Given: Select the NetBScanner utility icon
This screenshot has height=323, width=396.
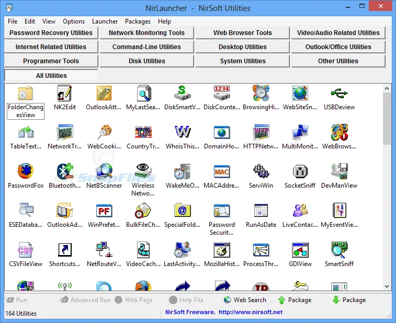Looking at the screenshot, I should click(x=104, y=171).
